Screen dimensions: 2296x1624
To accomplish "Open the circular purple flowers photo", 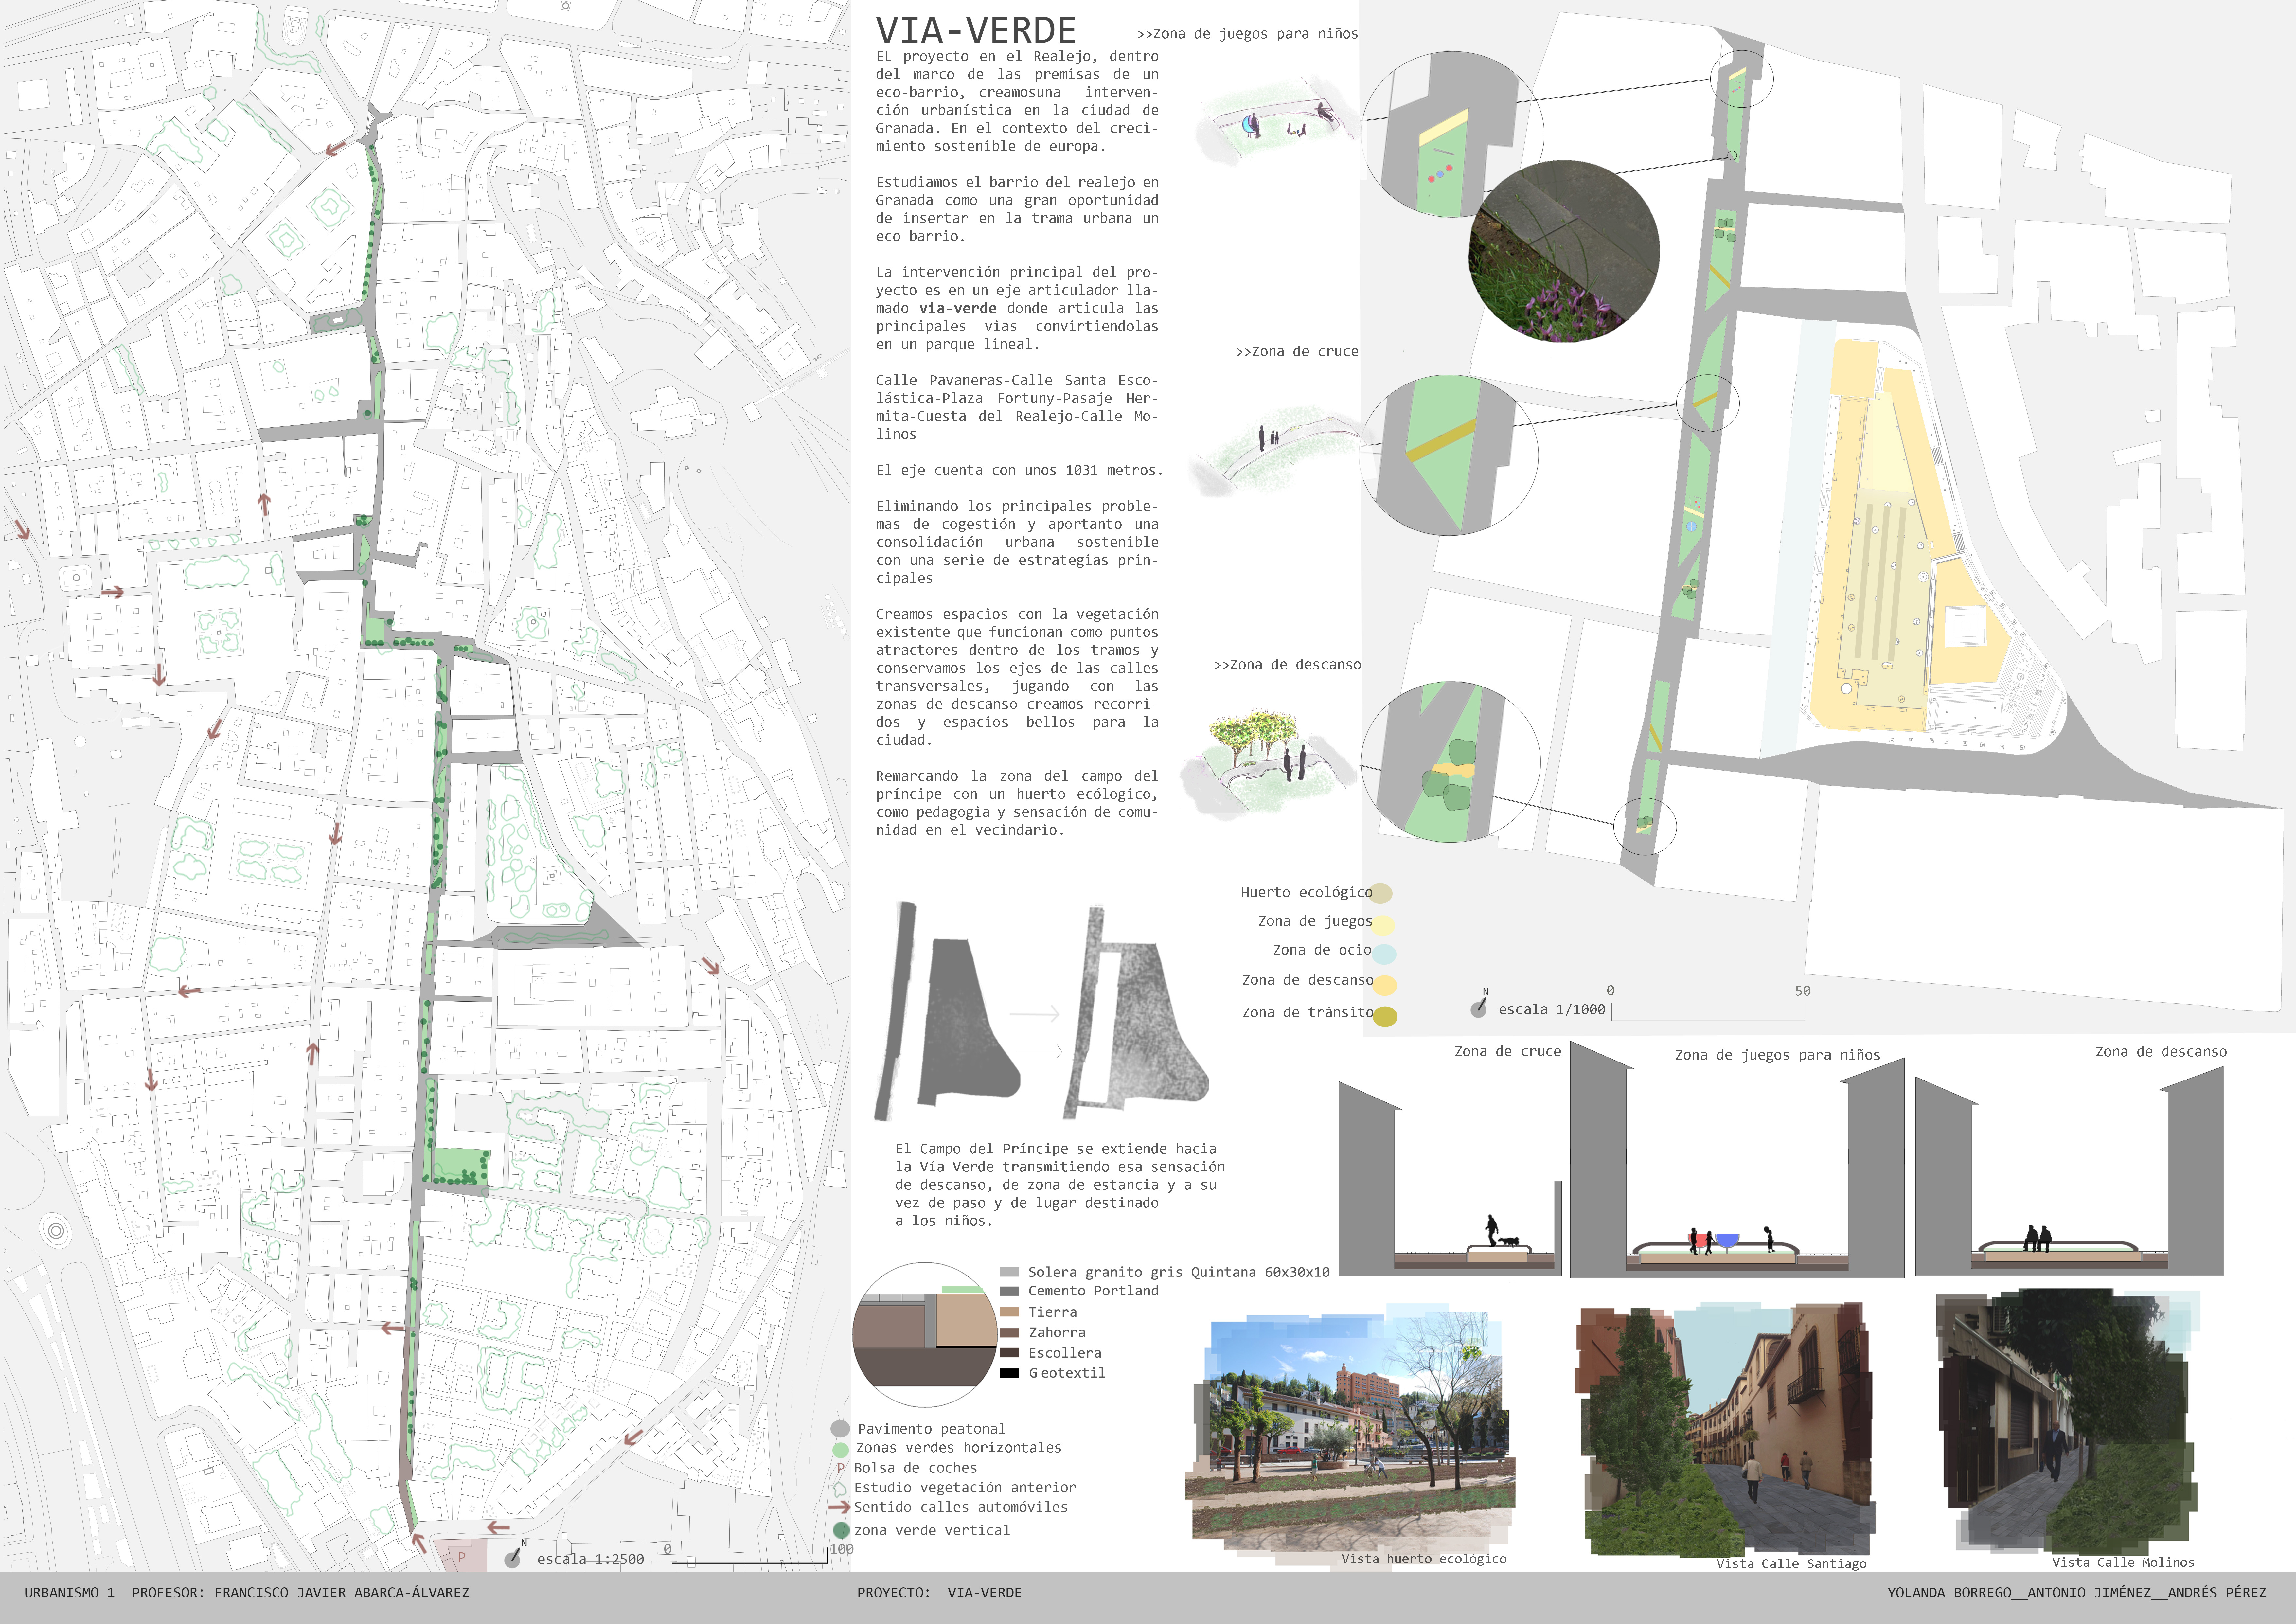I will click(x=1564, y=251).
